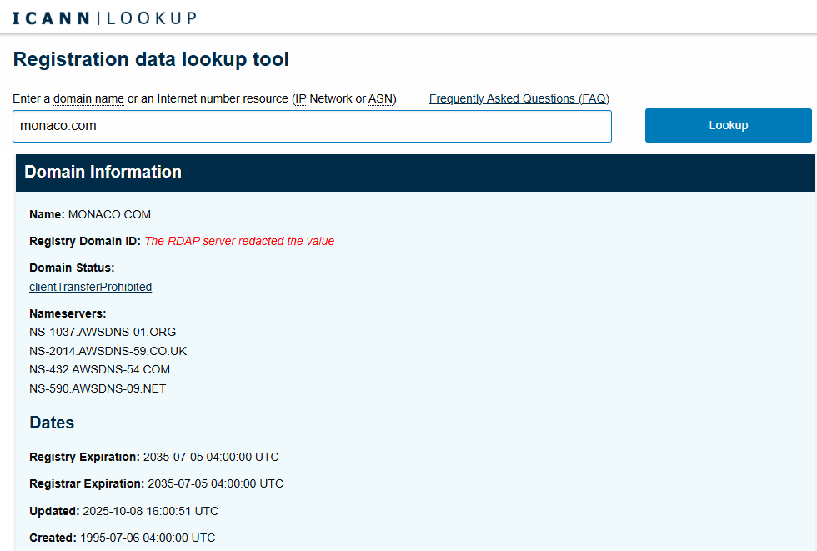Click the red RDAP server redacted message
The image size is (817, 551).
point(239,241)
